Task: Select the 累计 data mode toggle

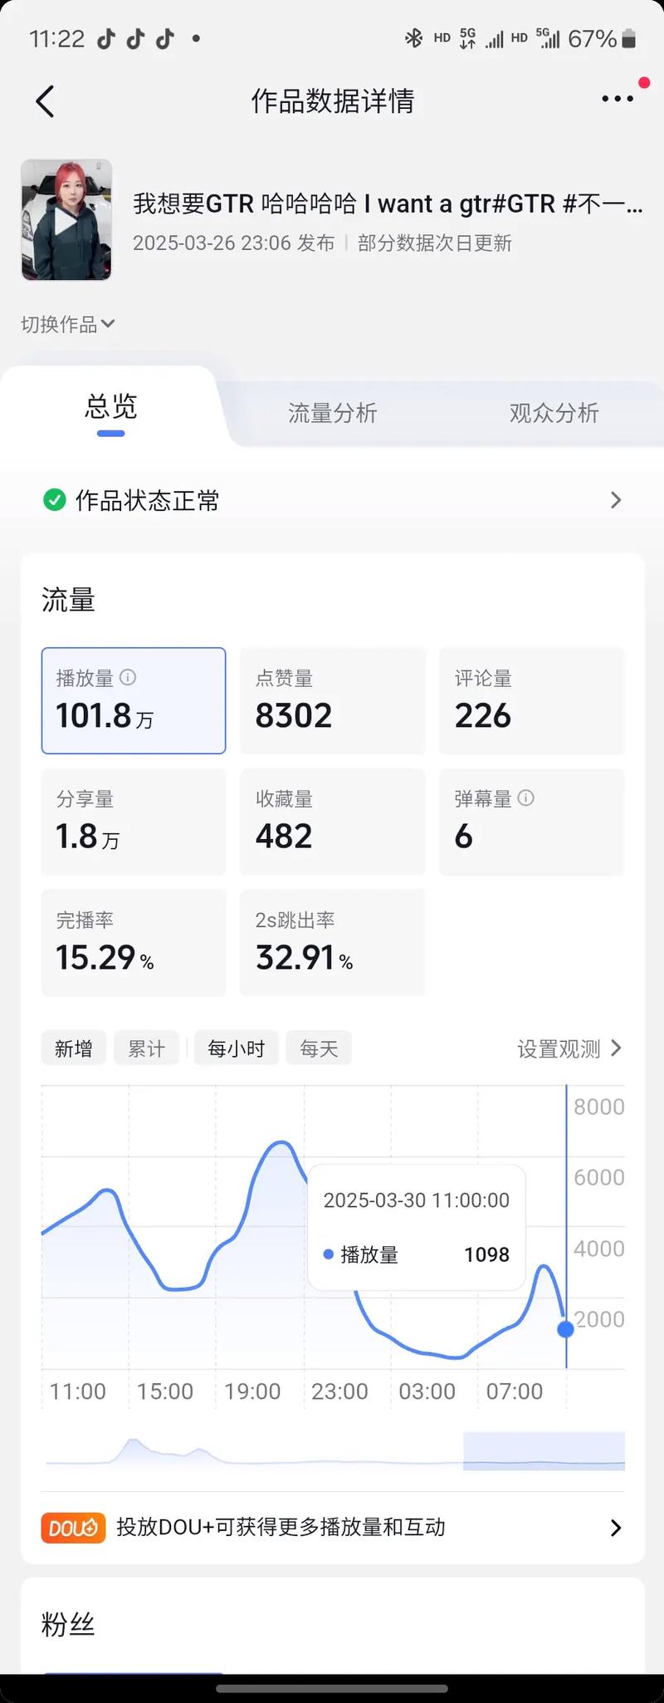Action: 146,1048
